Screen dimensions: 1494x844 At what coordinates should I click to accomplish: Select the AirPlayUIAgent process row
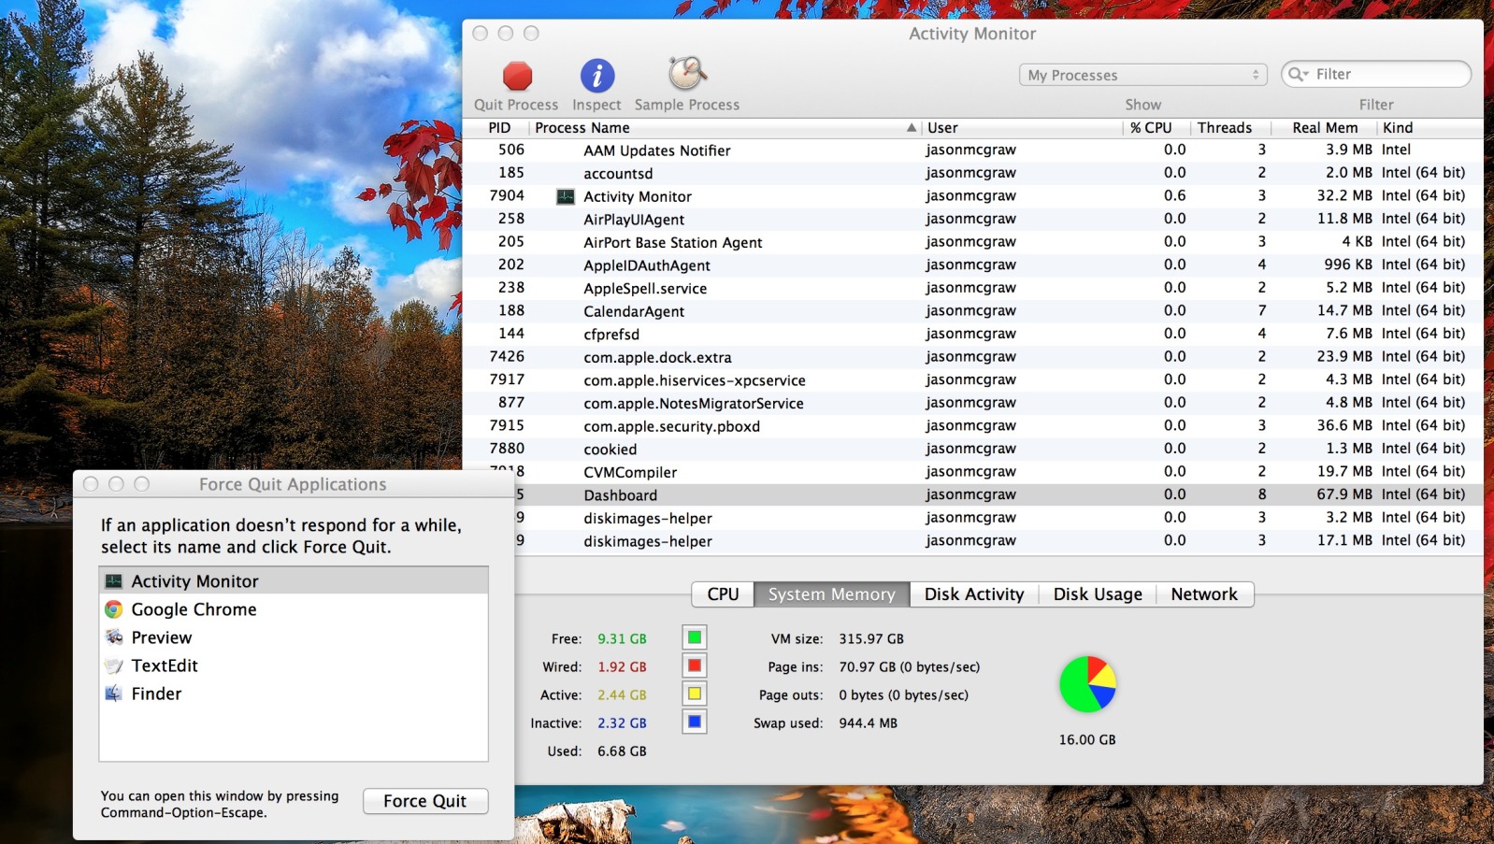tap(972, 219)
